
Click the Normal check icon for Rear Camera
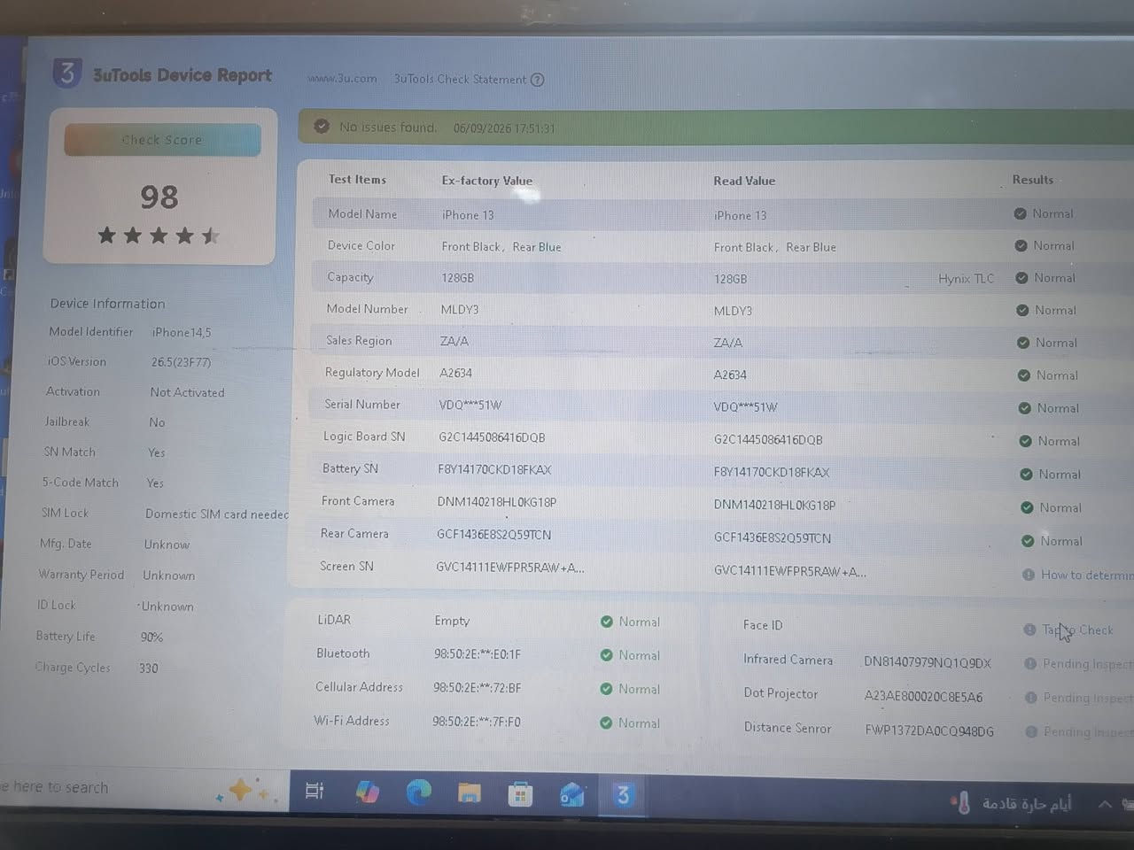pos(1028,541)
